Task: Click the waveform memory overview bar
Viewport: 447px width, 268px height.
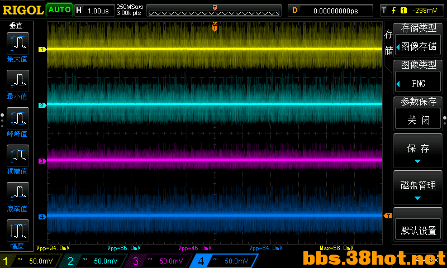Action: coord(214,11)
